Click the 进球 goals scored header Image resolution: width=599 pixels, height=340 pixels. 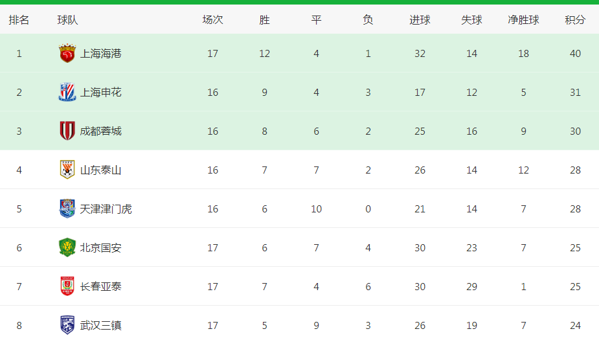click(420, 20)
